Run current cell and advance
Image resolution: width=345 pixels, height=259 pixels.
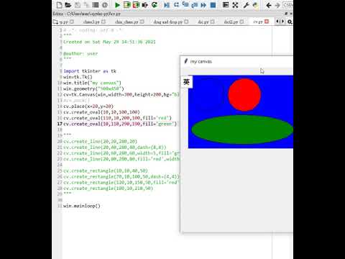(x=136, y=5)
